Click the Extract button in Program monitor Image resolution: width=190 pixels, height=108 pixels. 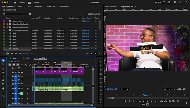(165, 101)
